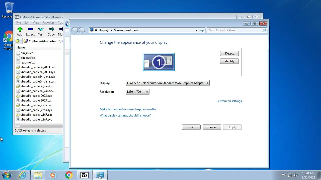Switch to Control Panel taskbar button
This screenshot has height=180, width=321.
[x=100, y=175]
